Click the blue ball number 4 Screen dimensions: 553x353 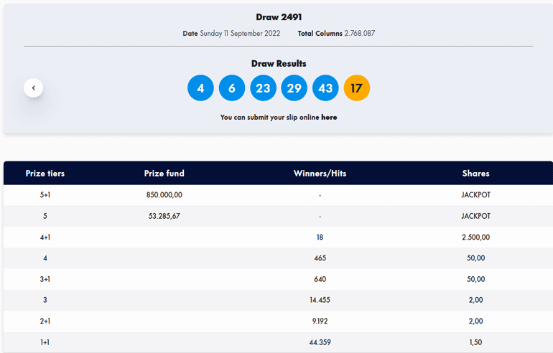tap(200, 88)
